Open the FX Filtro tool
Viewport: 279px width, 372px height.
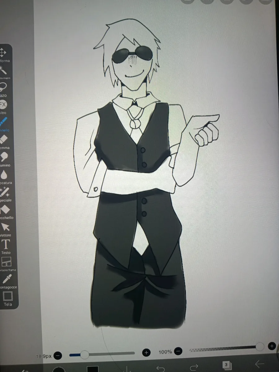click(4, 107)
